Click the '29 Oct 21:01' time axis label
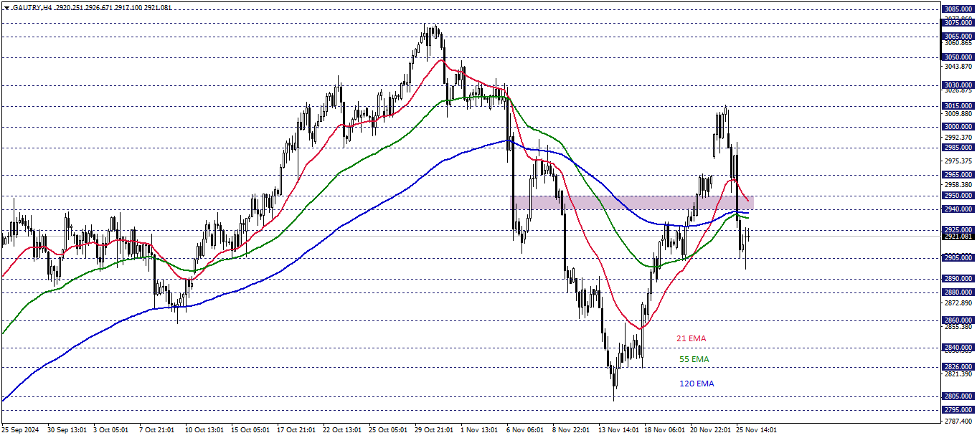The width and height of the screenshot is (977, 438). [x=433, y=430]
